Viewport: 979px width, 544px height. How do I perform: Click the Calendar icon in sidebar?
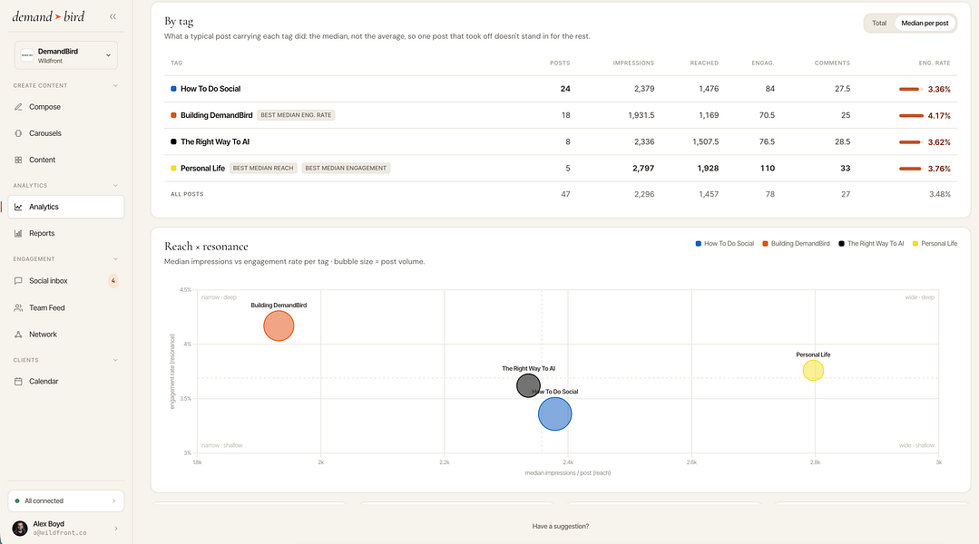[x=18, y=381]
